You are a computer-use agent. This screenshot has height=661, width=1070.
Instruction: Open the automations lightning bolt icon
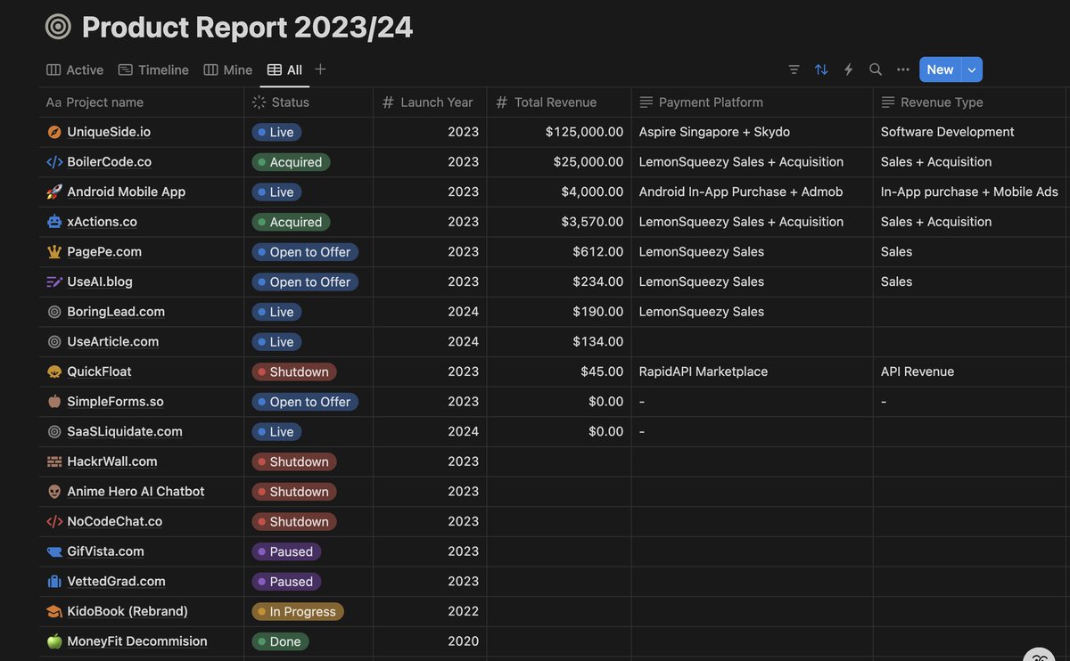849,69
